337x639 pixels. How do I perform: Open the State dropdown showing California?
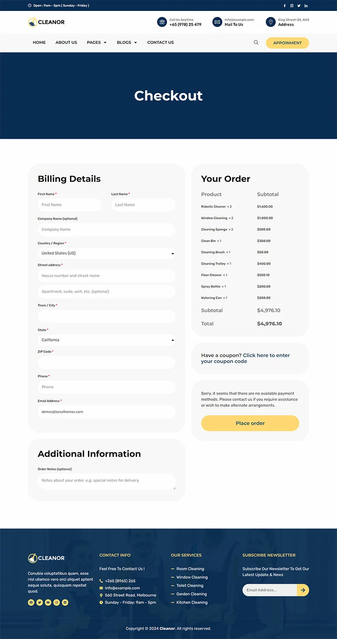[107, 340]
